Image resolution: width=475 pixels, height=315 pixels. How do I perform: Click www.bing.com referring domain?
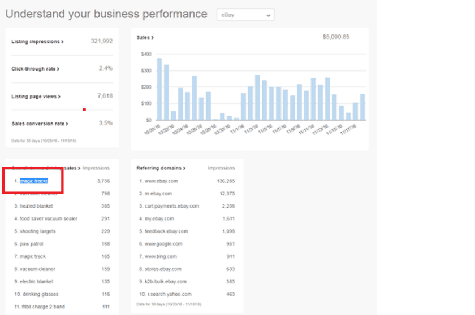coord(161,256)
